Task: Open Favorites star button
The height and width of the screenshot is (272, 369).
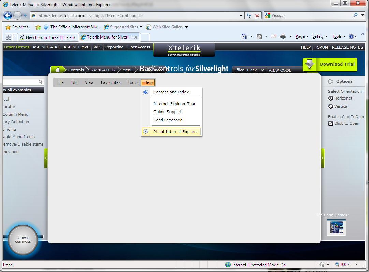Action: (x=17, y=27)
